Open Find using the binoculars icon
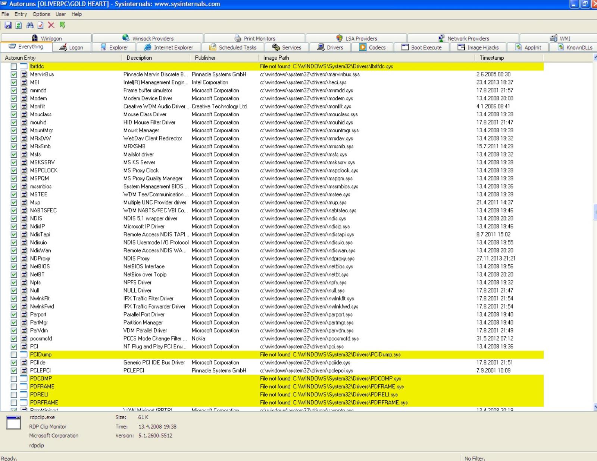The image size is (597, 461). click(x=30, y=25)
